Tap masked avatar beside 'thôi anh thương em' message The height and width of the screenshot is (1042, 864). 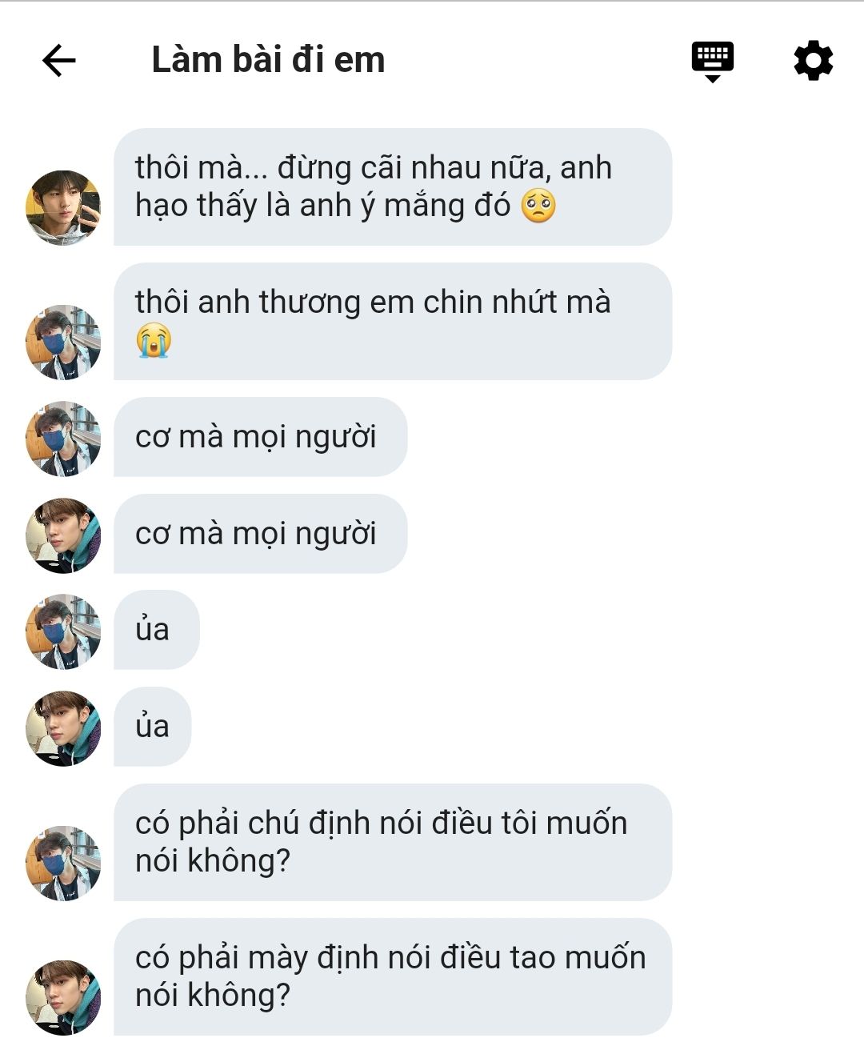pyautogui.click(x=63, y=342)
